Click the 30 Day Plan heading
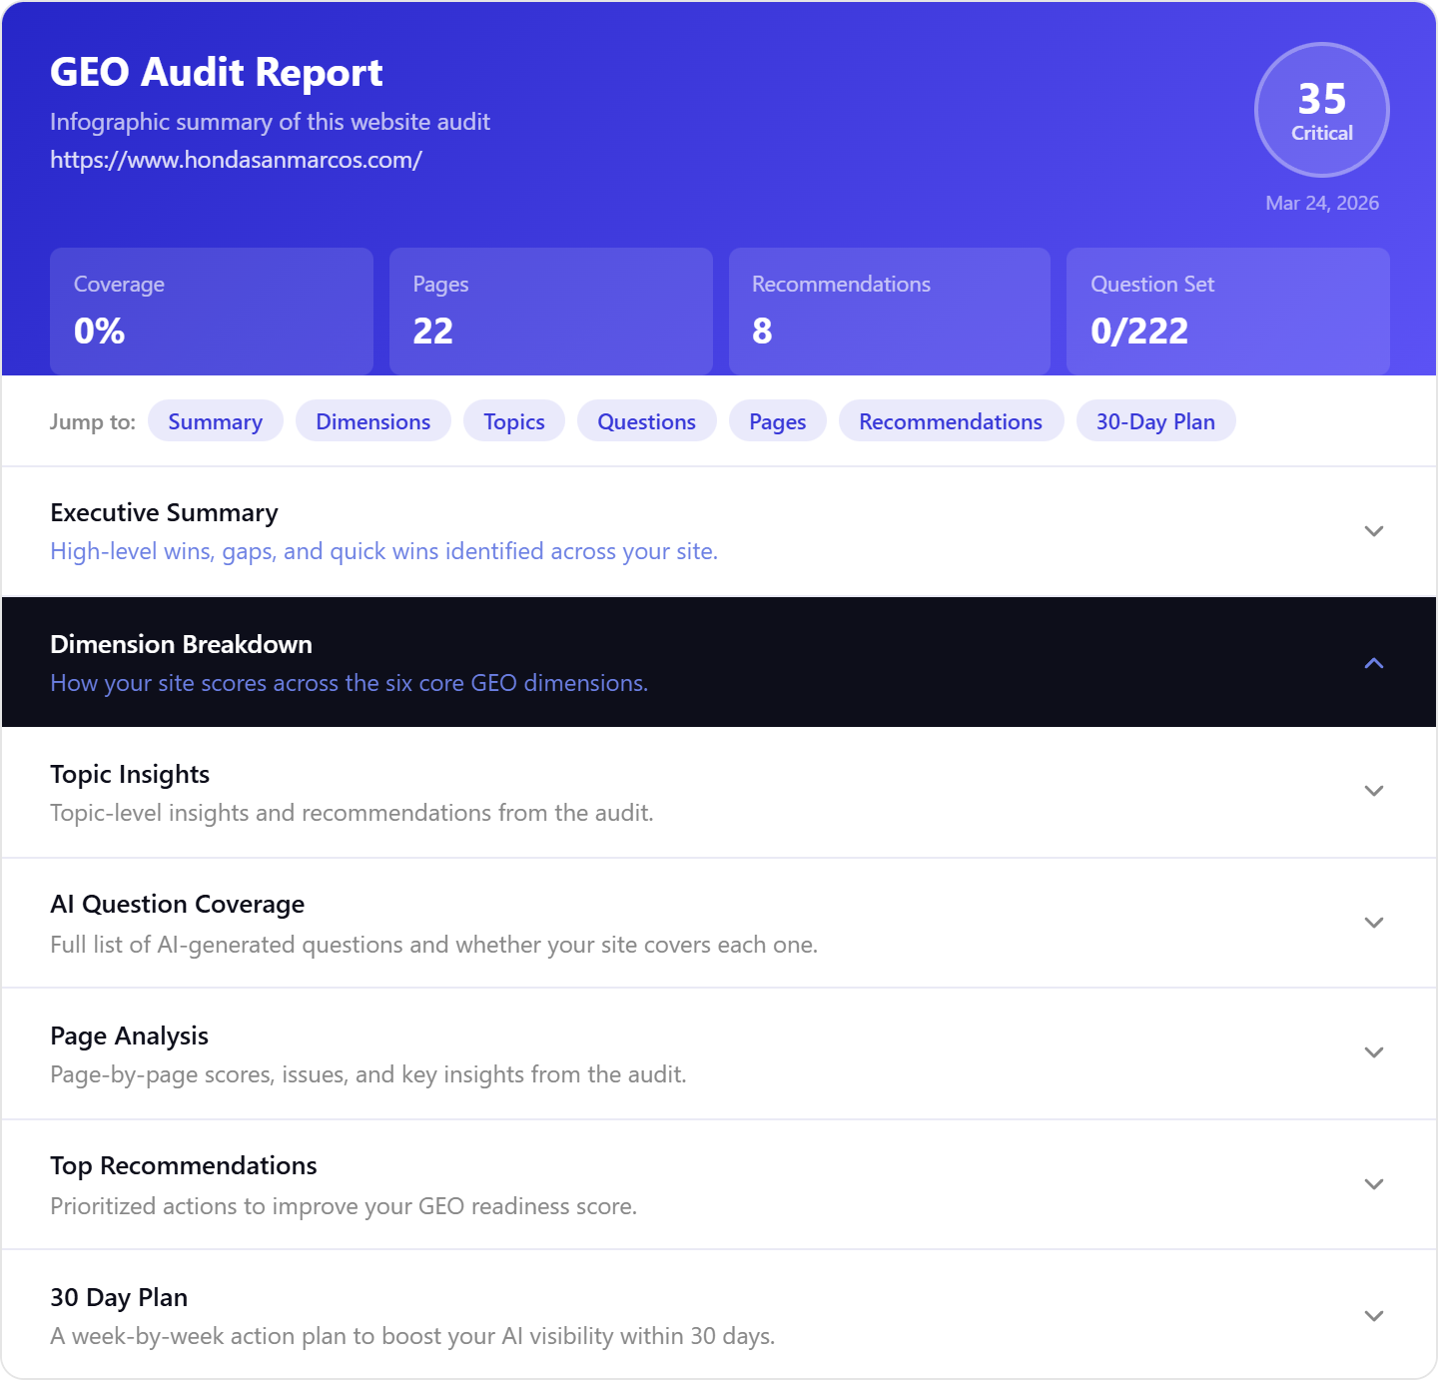Image resolution: width=1438 pixels, height=1380 pixels. pos(119,1297)
